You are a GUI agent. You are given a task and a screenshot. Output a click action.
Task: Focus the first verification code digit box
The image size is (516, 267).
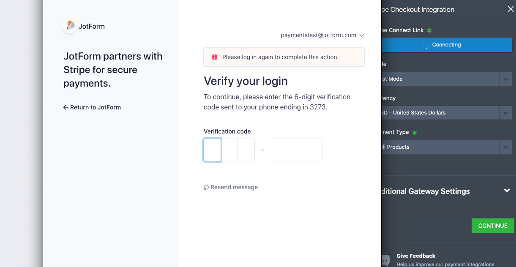tap(212, 150)
